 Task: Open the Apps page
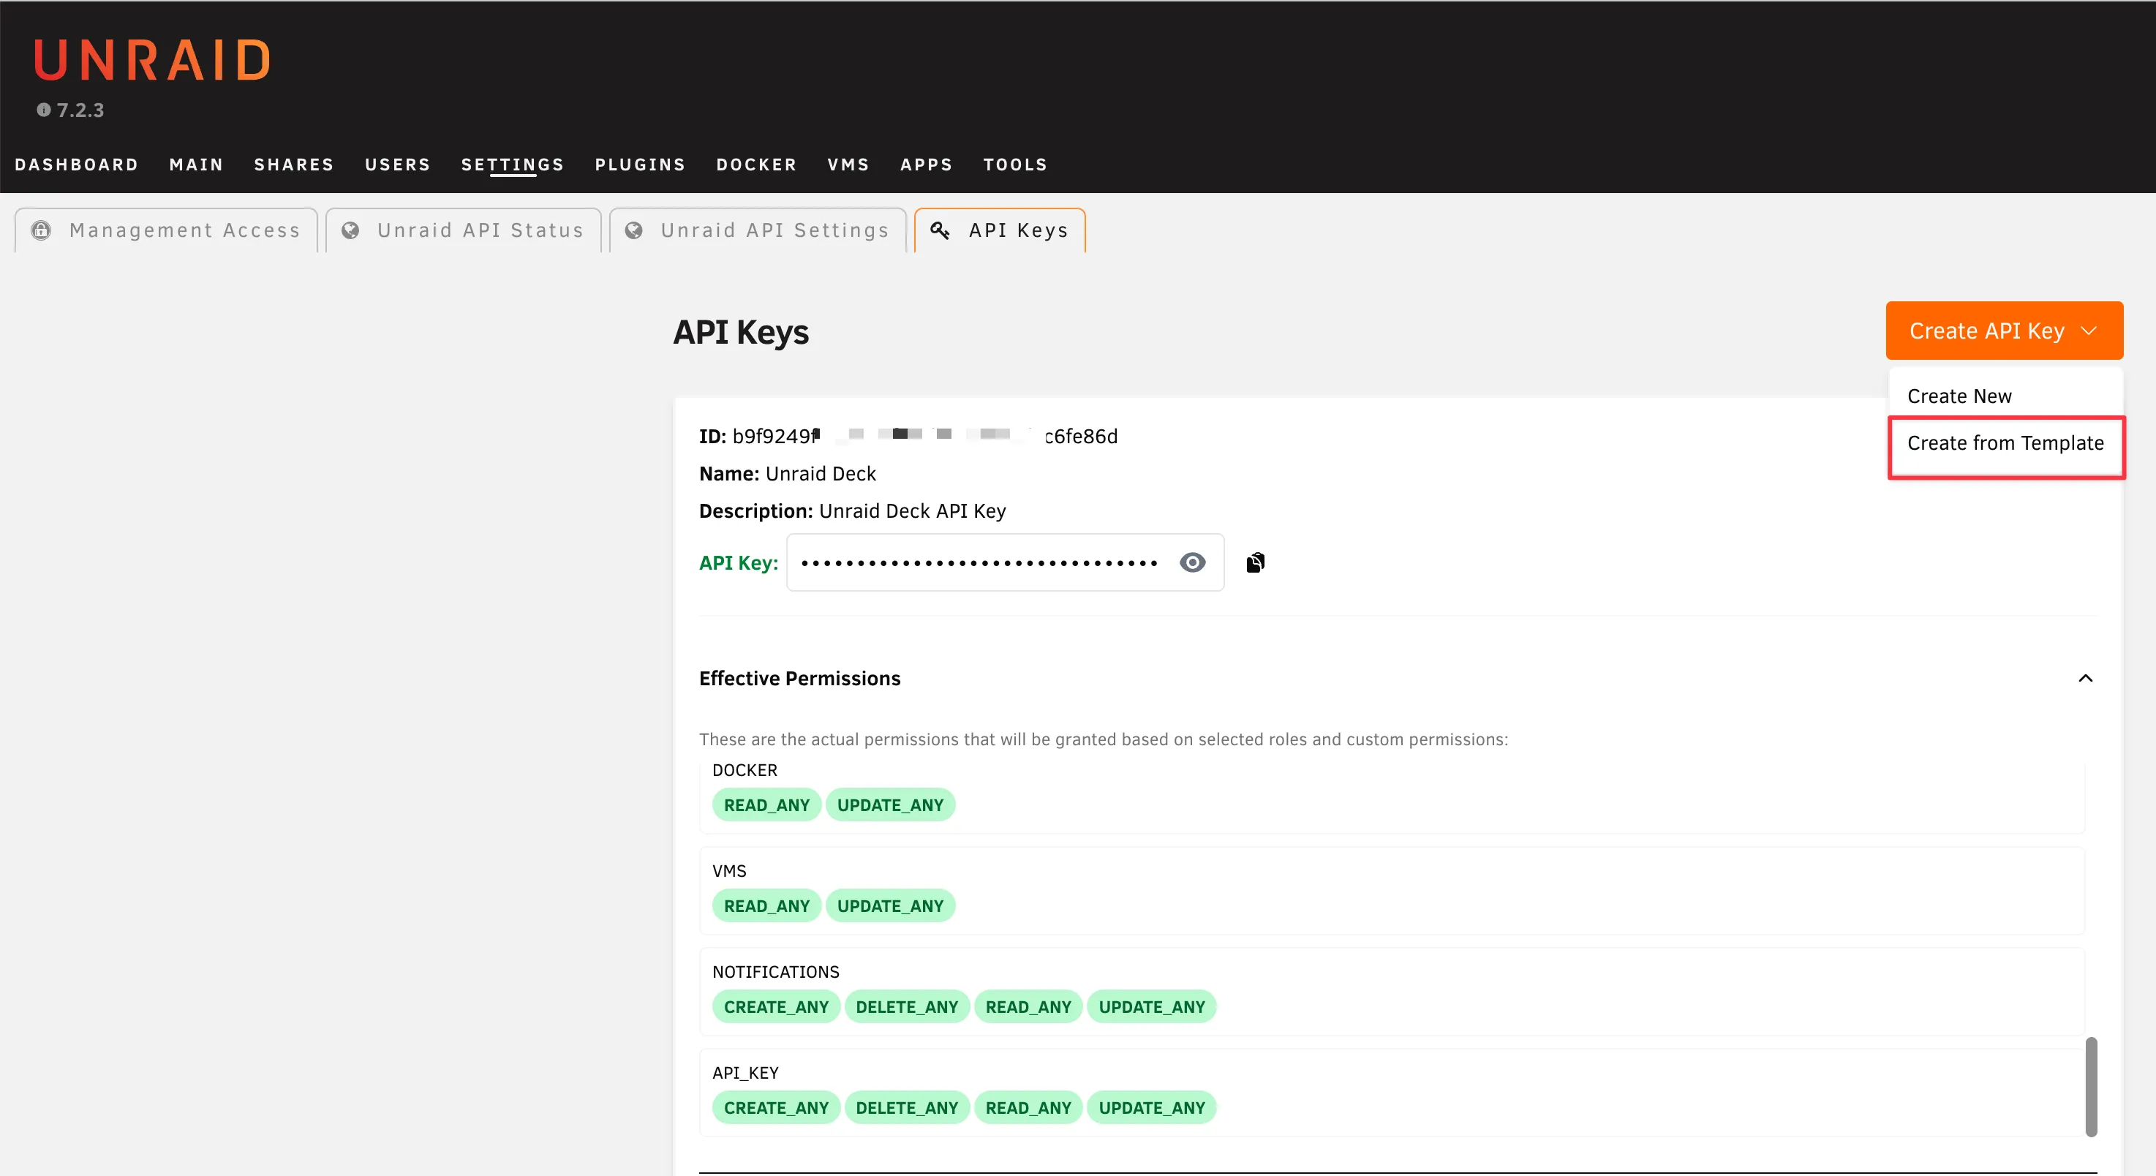click(927, 165)
